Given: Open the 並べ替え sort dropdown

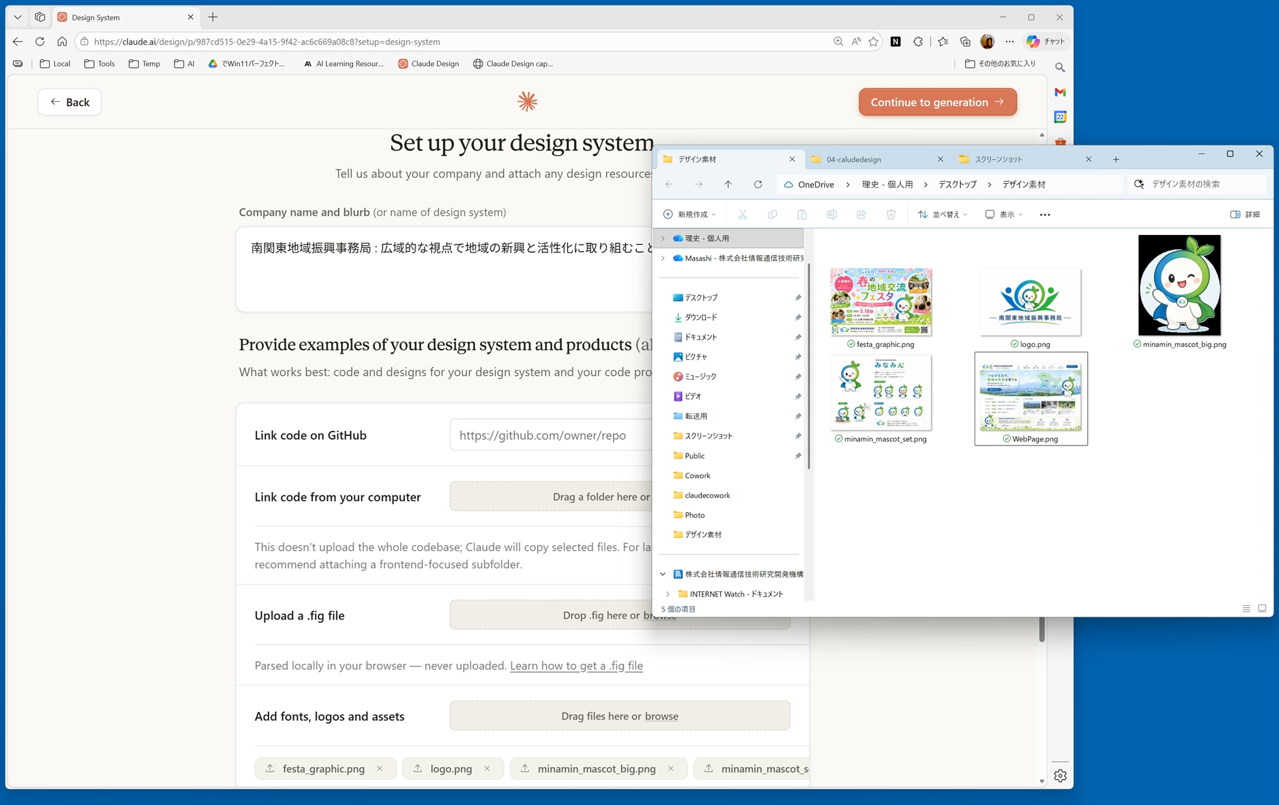Looking at the screenshot, I should click(943, 214).
